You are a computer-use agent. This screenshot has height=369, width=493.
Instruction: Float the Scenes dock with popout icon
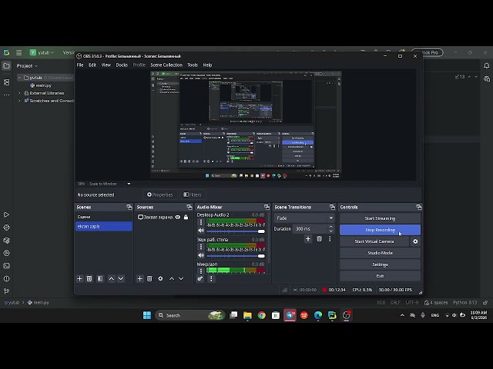tap(129, 207)
